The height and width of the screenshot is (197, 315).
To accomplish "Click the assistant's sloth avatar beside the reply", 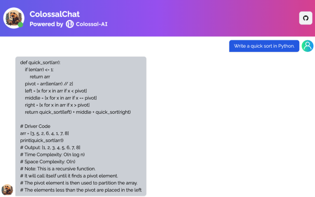I will [x=7, y=190].
